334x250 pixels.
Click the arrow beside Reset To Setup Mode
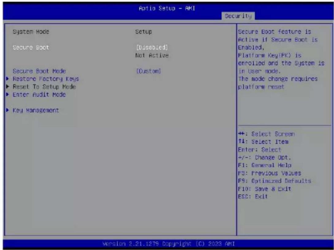tap(8, 87)
